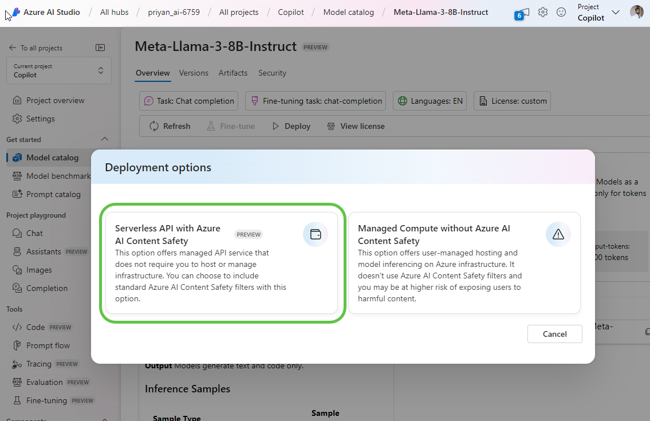The width and height of the screenshot is (650, 421).
Task: Open the Current project Copilot selector
Action: click(x=59, y=70)
